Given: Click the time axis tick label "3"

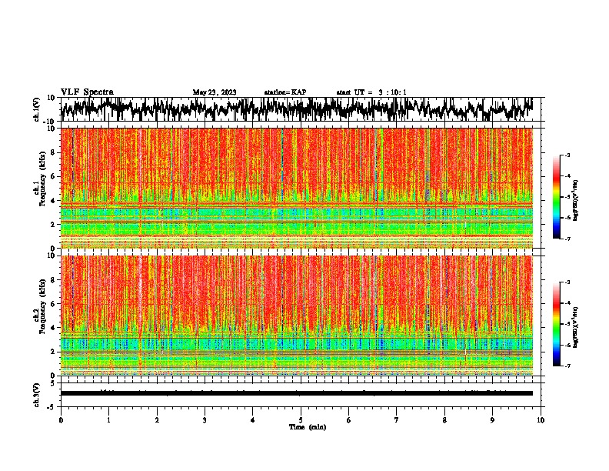Looking at the screenshot, I should pyautogui.click(x=205, y=420).
